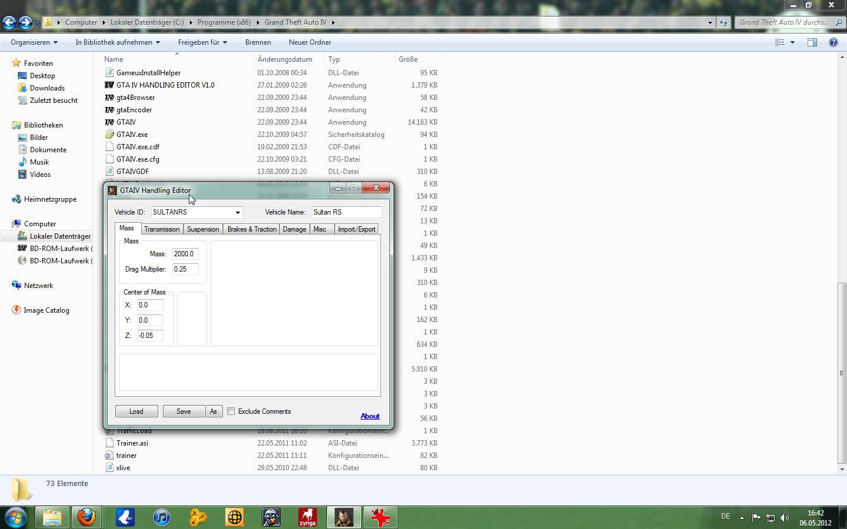Viewport: 847px width, 529px height.
Task: Toggle the Explorer preview pane icon
Action: [x=812, y=42]
